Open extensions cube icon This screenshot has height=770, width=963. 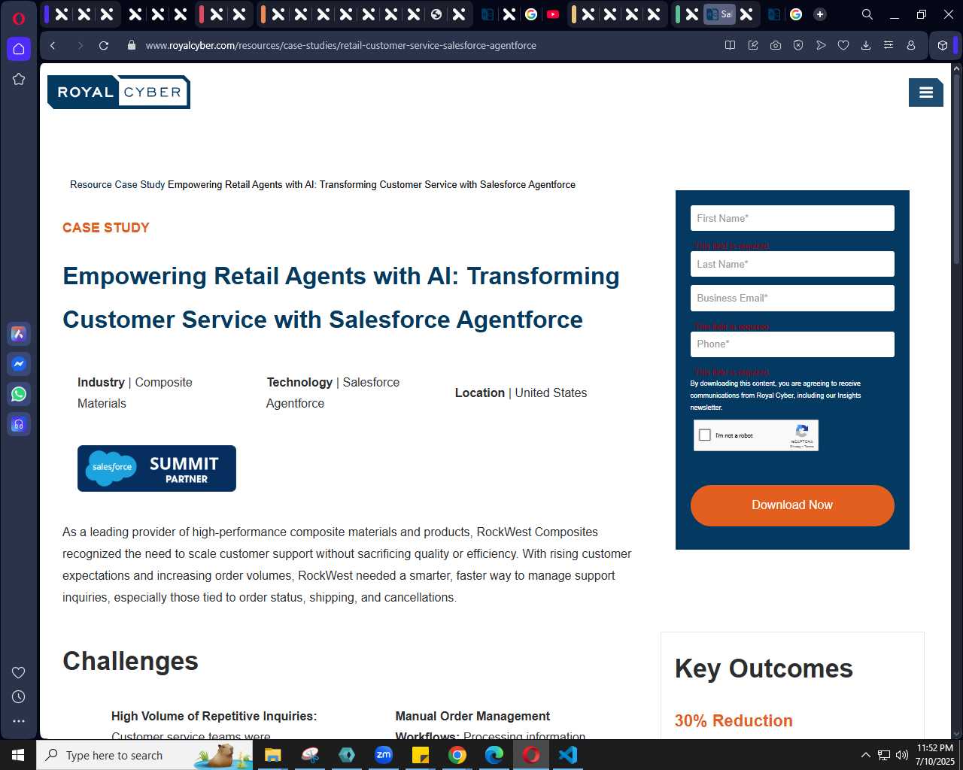point(943,45)
